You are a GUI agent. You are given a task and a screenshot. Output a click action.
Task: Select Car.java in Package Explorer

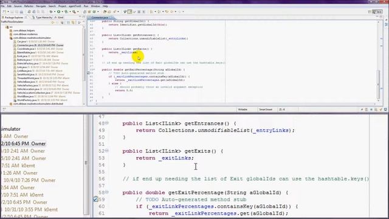34,41
